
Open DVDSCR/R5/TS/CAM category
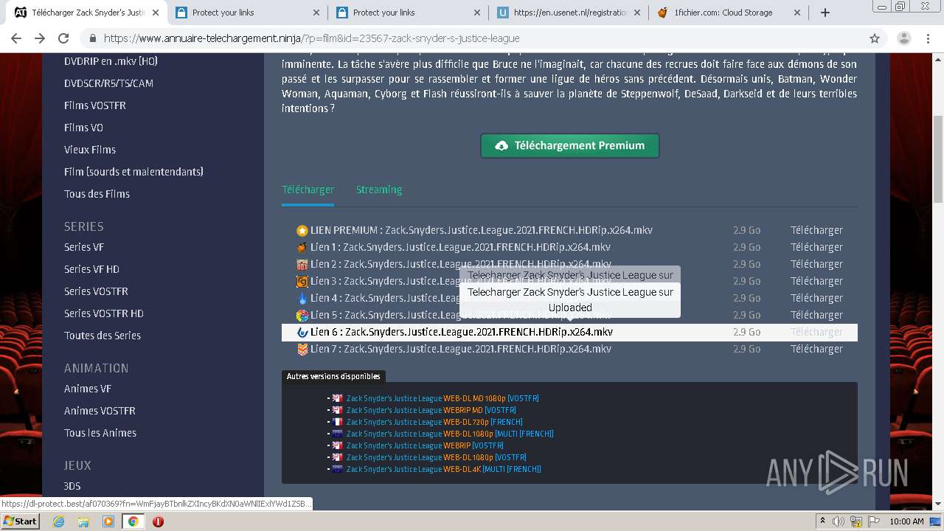click(108, 83)
